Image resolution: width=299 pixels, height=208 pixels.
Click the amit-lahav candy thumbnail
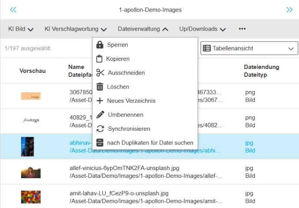point(31,197)
